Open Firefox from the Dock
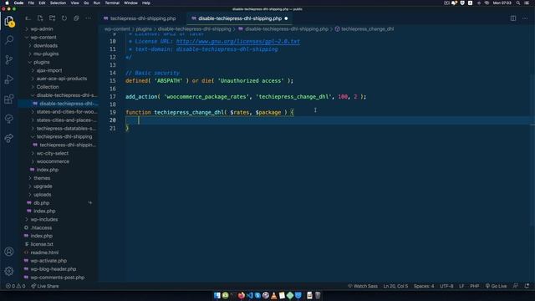This screenshot has height=301, width=535. coord(242,295)
